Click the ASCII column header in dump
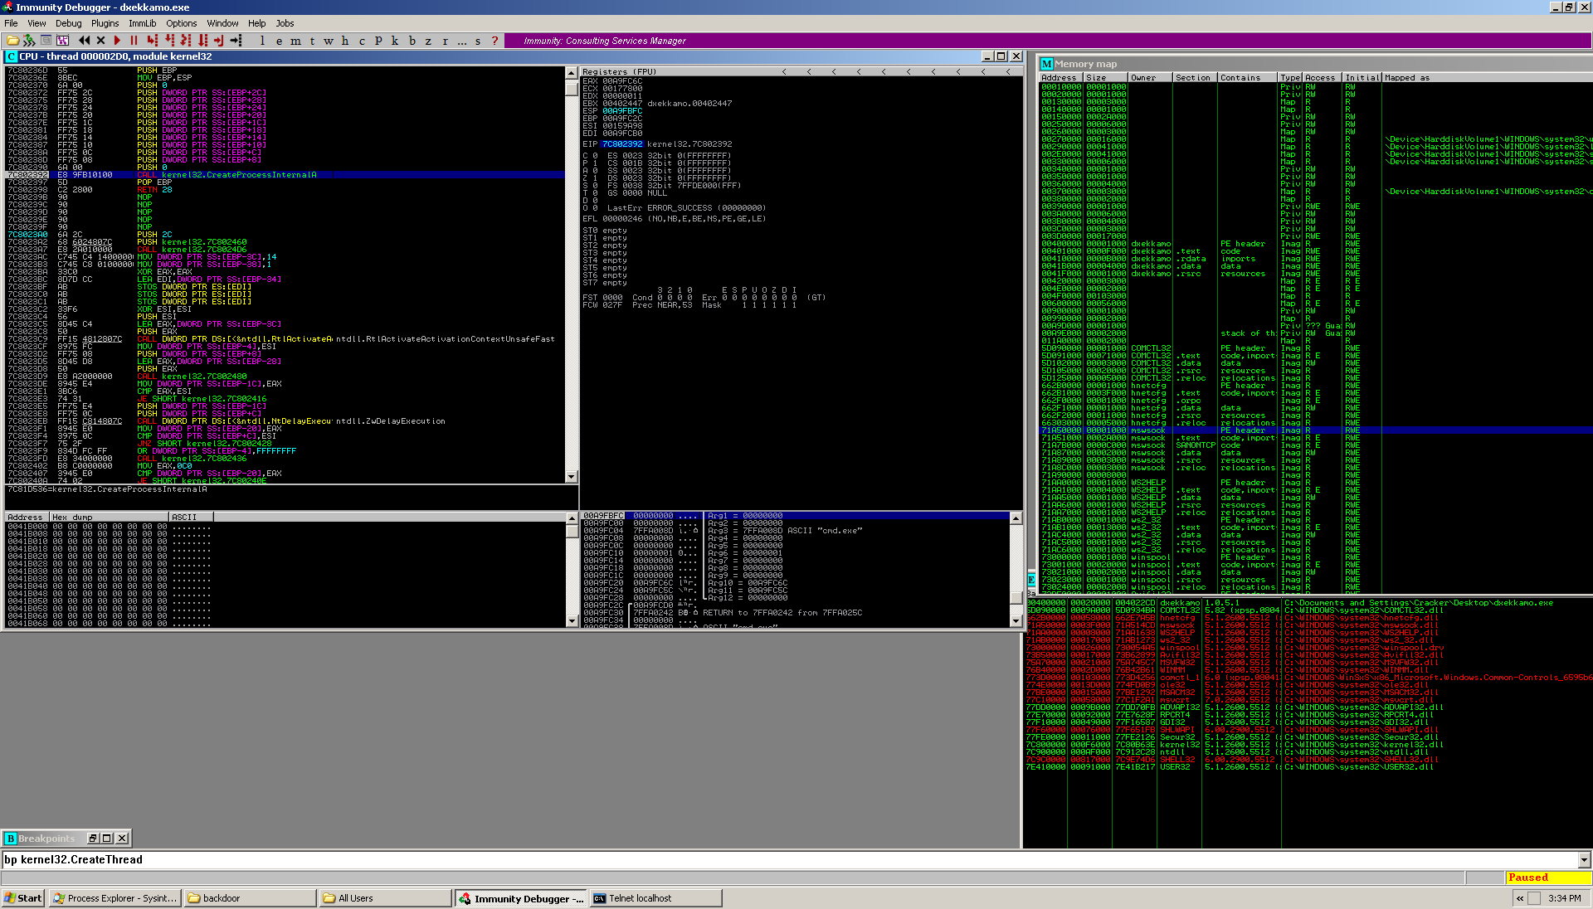1593x909 pixels. pyautogui.click(x=191, y=517)
